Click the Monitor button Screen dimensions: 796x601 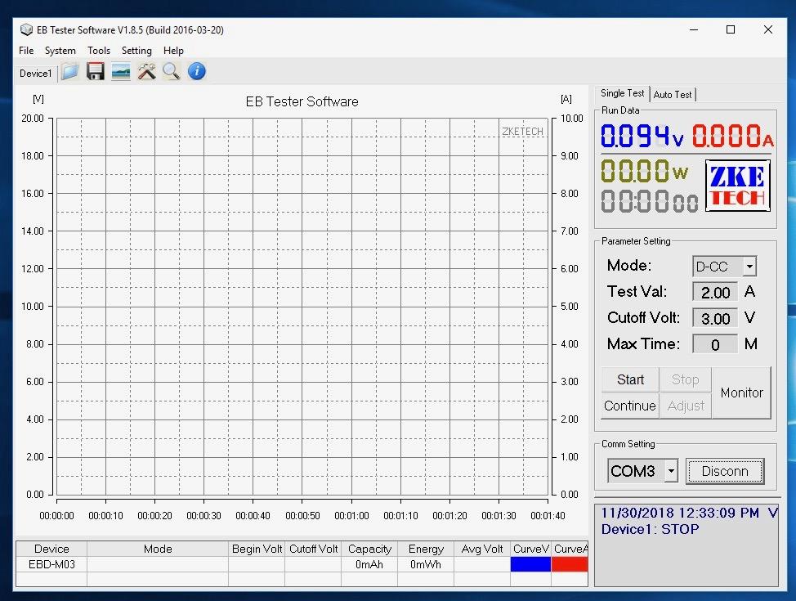pyautogui.click(x=741, y=392)
